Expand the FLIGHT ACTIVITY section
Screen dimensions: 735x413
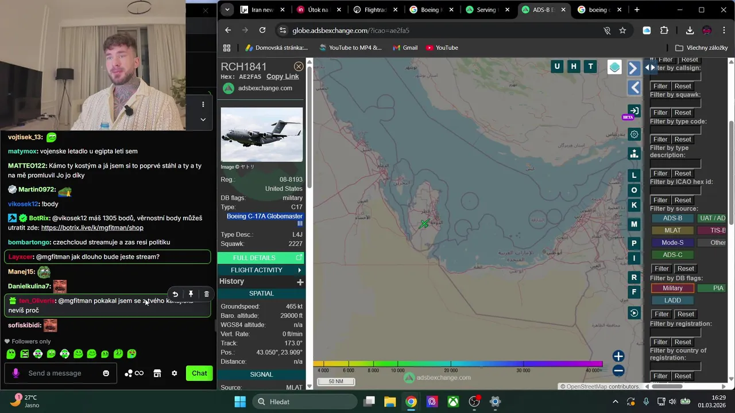pyautogui.click(x=261, y=270)
